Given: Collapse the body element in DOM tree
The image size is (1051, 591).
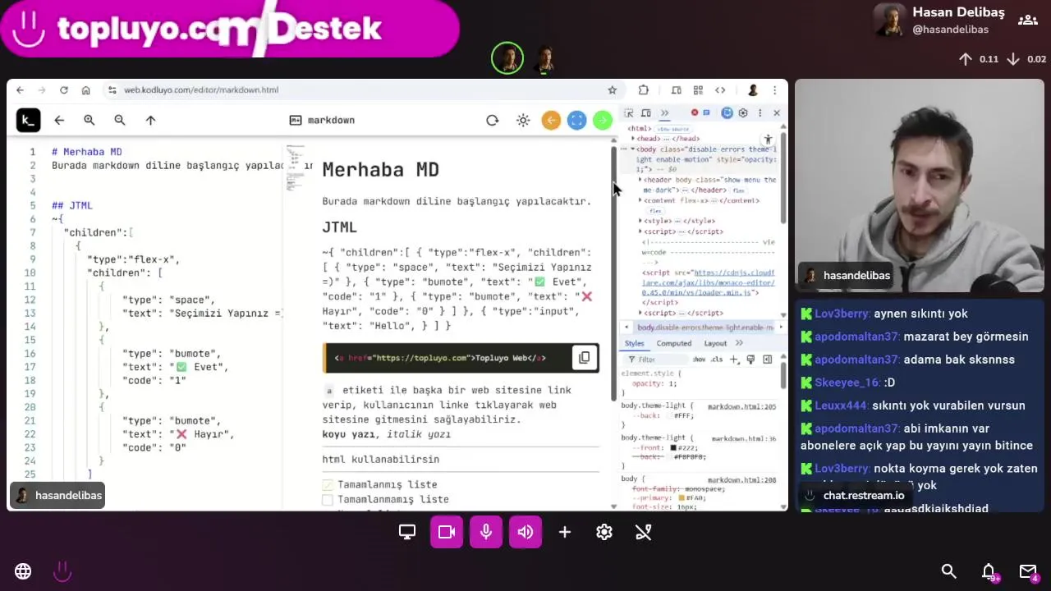Looking at the screenshot, I should (633, 149).
